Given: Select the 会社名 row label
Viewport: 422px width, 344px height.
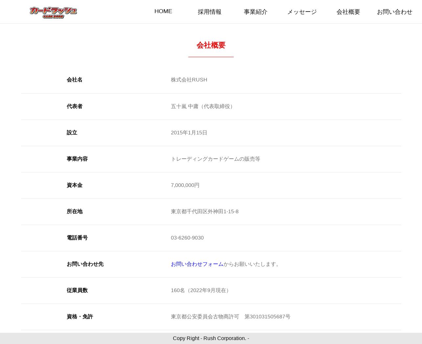Looking at the screenshot, I should (75, 80).
